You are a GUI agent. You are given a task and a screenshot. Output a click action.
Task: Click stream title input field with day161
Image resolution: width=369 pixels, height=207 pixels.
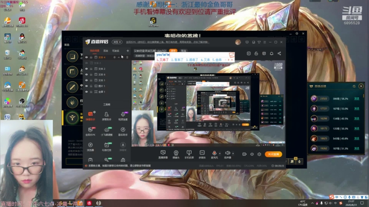click(150, 51)
